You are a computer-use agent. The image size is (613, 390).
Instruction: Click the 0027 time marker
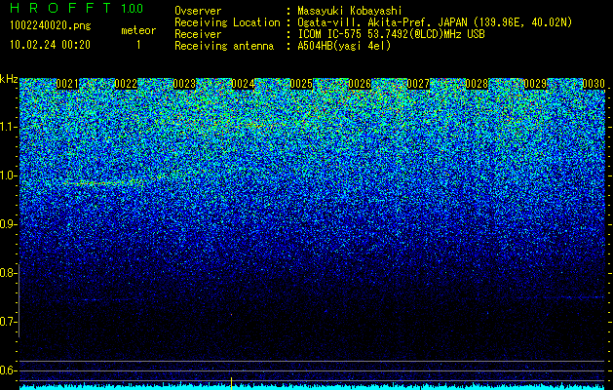coord(418,84)
